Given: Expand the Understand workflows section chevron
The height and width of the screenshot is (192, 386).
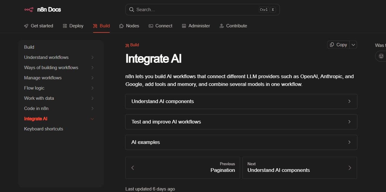Looking at the screenshot, I should point(92,57).
